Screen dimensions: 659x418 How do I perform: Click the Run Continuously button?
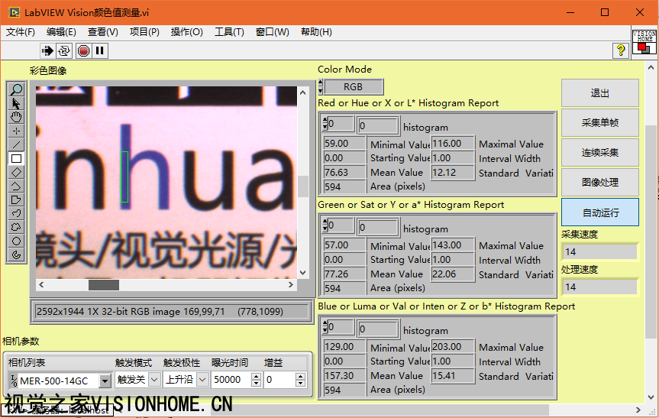tap(65, 50)
